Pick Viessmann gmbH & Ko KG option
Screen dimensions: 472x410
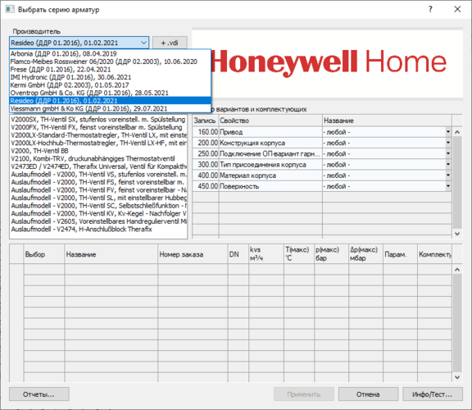(110, 108)
